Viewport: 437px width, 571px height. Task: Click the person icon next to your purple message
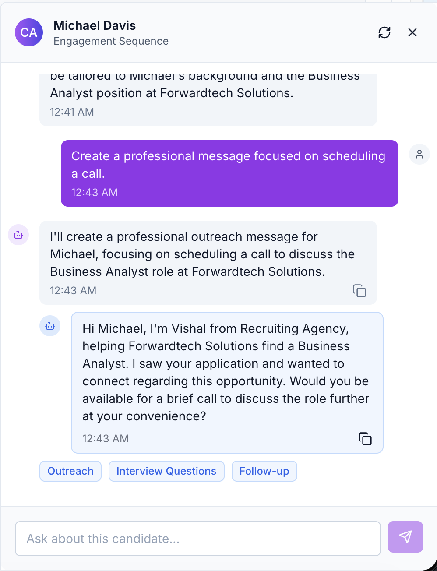(419, 154)
